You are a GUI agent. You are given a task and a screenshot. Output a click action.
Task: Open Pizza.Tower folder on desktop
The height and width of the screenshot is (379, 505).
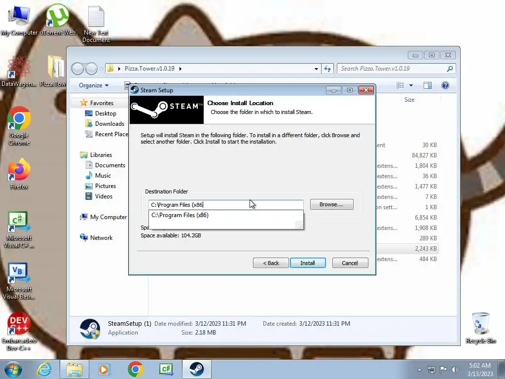[x=53, y=71]
